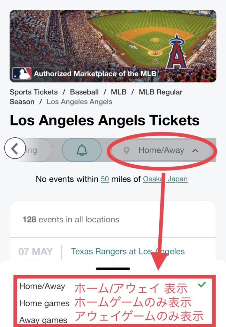
Task: Click the bell alert icon
Action: pyautogui.click(x=82, y=150)
